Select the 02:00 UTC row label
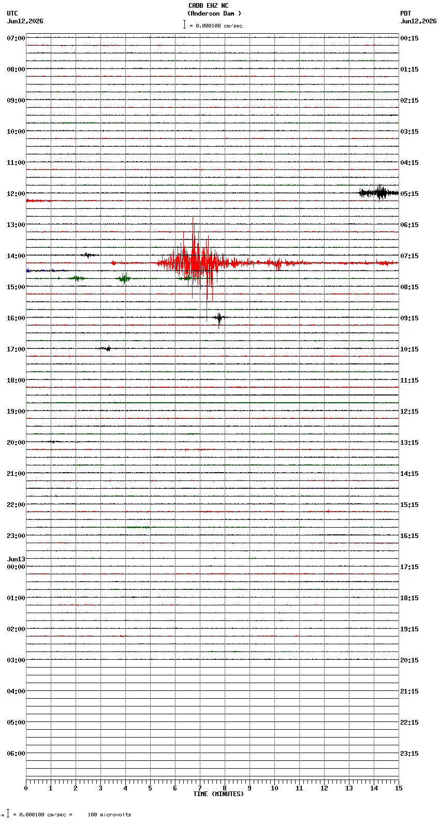This screenshot has width=440, height=821. pyautogui.click(x=16, y=629)
